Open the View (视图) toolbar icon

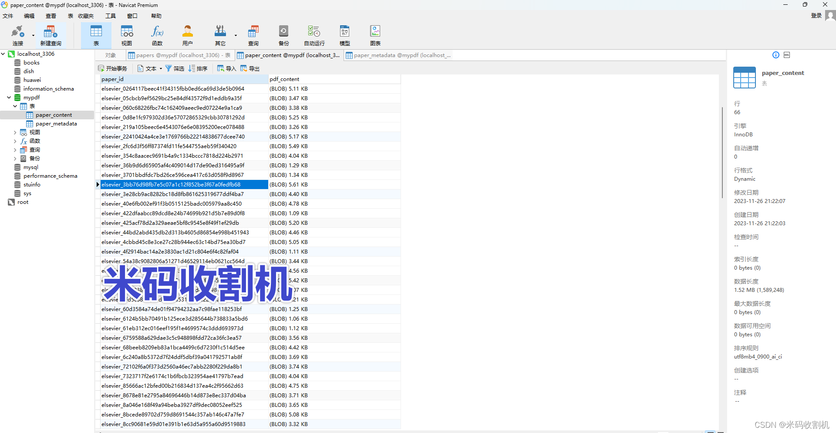pyautogui.click(x=127, y=35)
